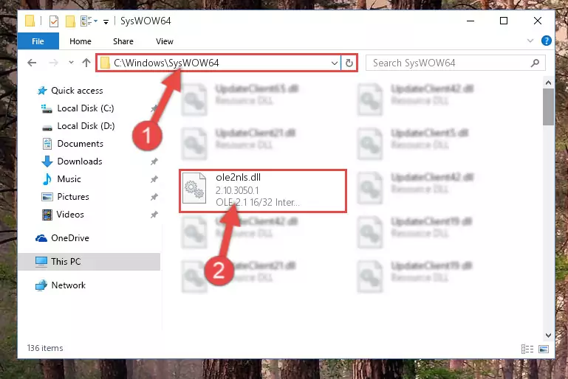Viewport: 568px width, 379px height.
Task: Click the 136 items status text
Action: pos(45,348)
